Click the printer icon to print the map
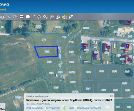The height and width of the screenshot is (111, 134). (2, 17)
